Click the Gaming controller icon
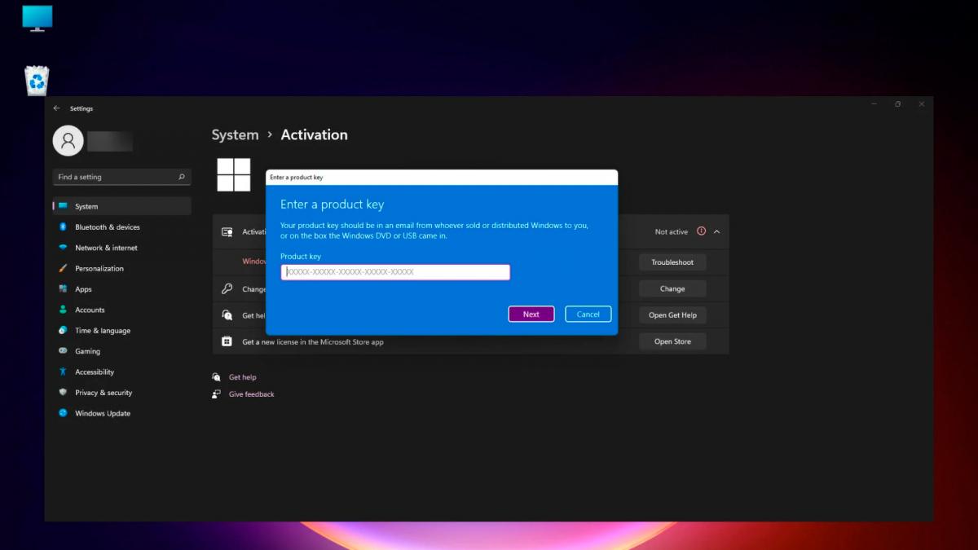The width and height of the screenshot is (978, 550). [63, 351]
